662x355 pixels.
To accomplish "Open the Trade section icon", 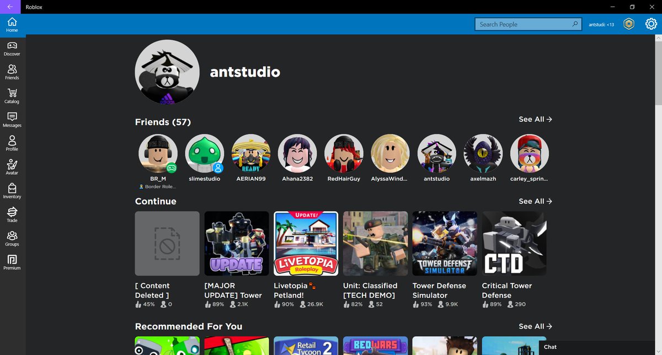I will coord(12,213).
